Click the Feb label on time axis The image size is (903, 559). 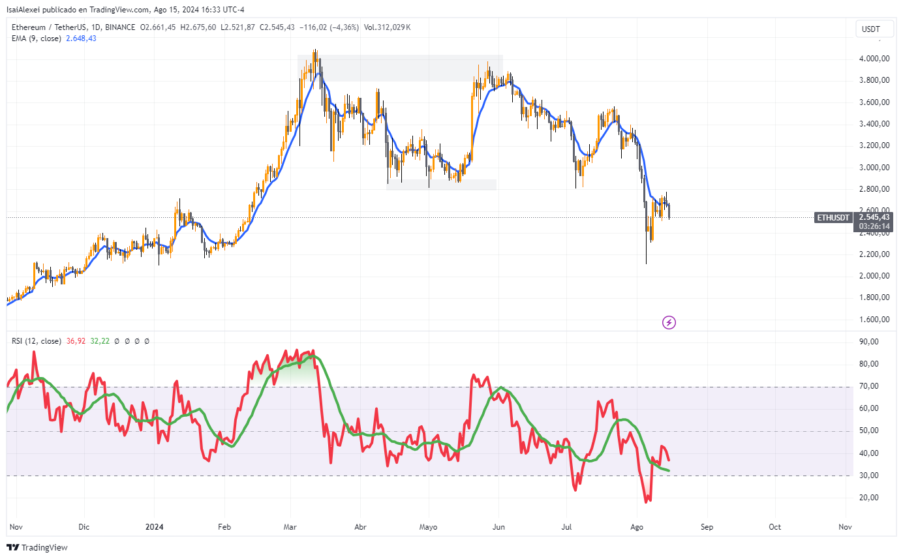224,526
